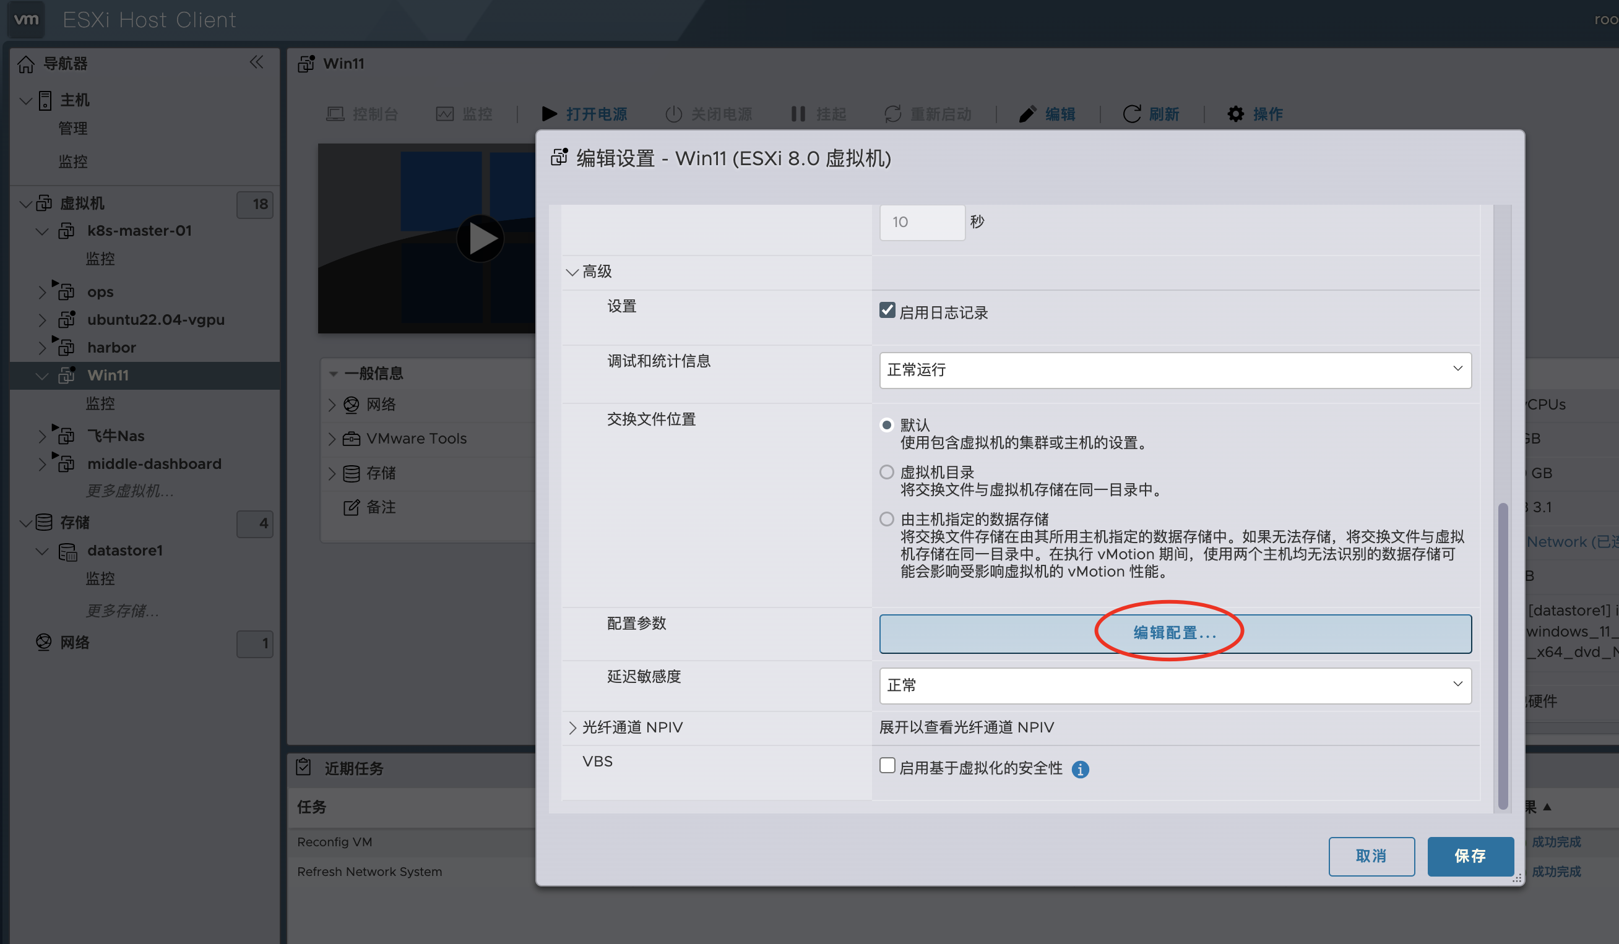Click the refresh icon next to 编辑
Image resolution: width=1619 pixels, height=944 pixels.
point(1132,114)
